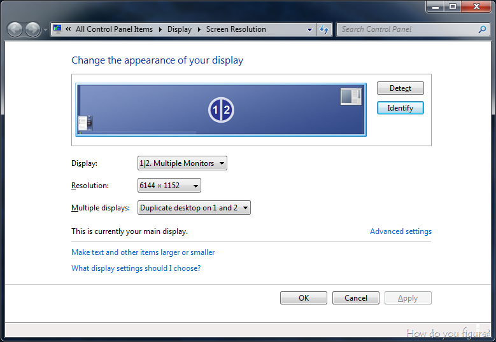Confirm changes with the OK button

point(304,298)
